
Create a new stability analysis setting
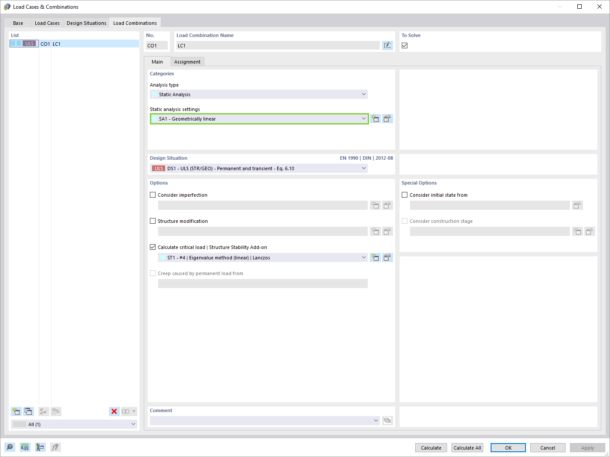click(375, 257)
